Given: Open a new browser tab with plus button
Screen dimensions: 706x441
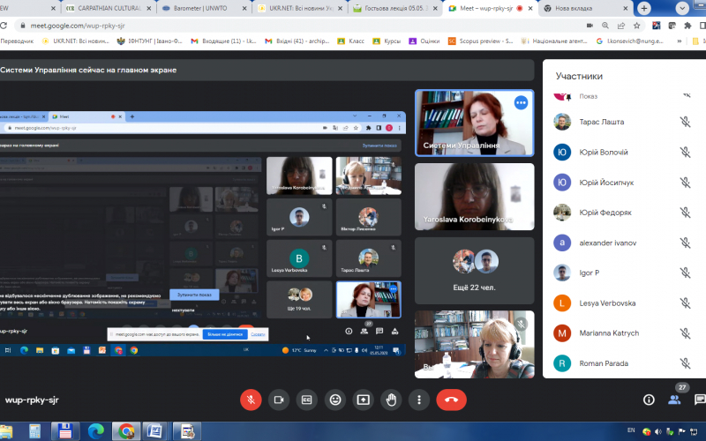Looking at the screenshot, I should (x=644, y=8).
